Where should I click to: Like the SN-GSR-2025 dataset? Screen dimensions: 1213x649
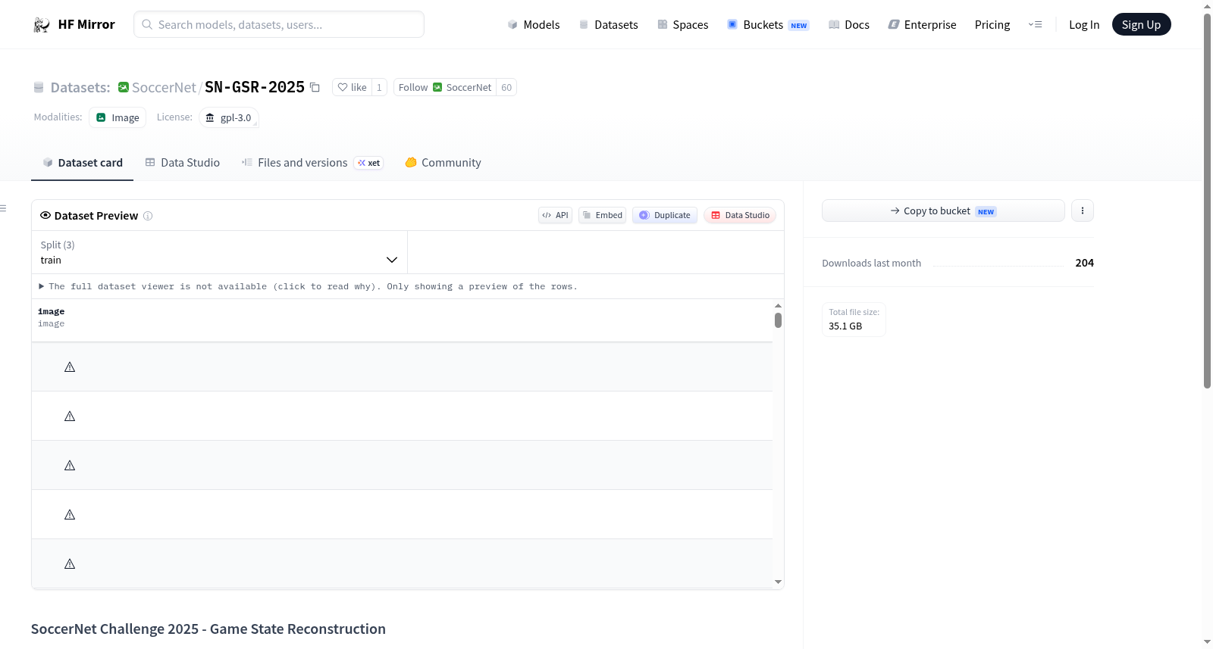352,88
